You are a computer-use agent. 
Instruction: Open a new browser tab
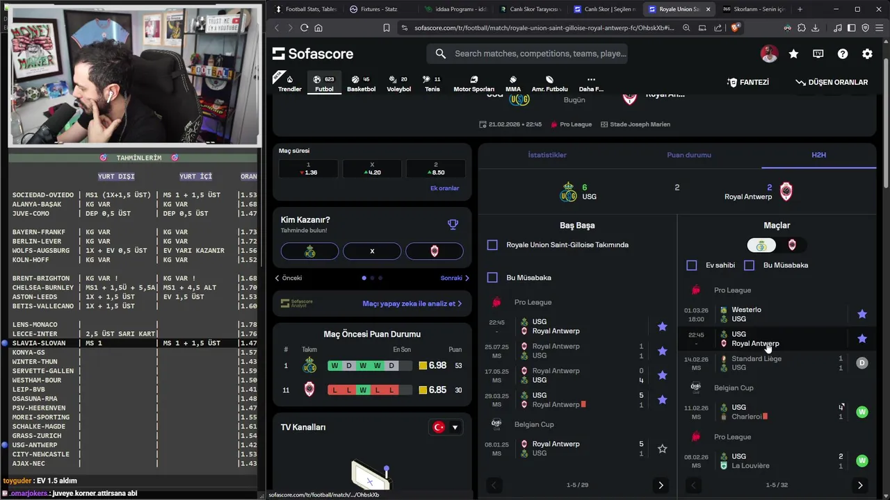[800, 9]
